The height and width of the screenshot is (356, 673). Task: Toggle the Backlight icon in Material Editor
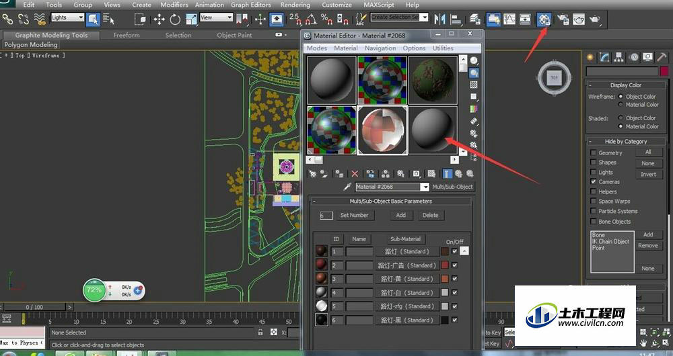[473, 73]
